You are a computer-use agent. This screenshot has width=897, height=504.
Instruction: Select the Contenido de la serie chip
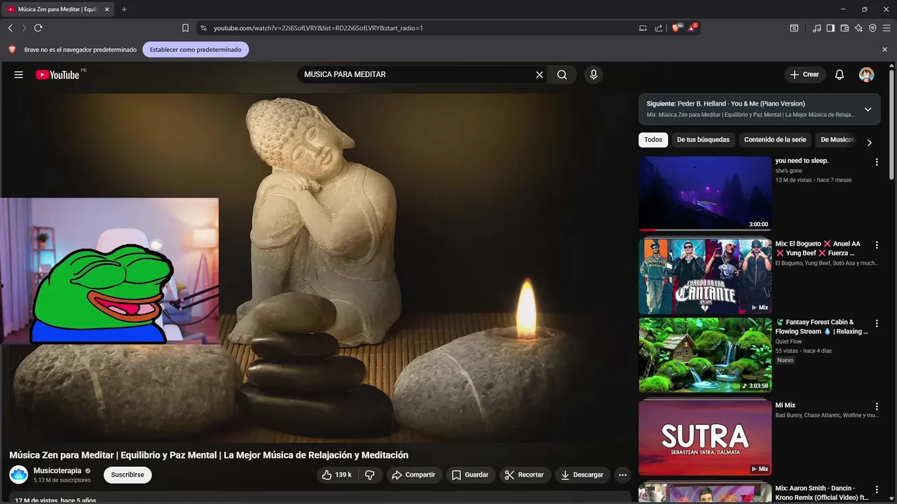[775, 140]
